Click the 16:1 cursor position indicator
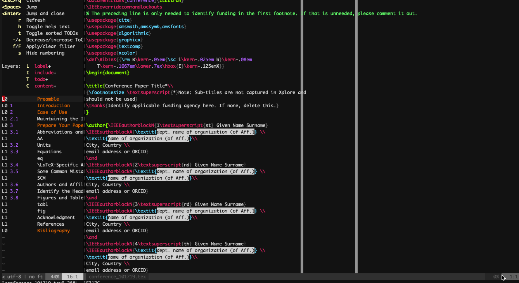519x283 pixels. (72, 276)
